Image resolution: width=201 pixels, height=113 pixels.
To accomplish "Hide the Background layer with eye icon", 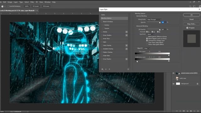I will click(x=173, y=84).
